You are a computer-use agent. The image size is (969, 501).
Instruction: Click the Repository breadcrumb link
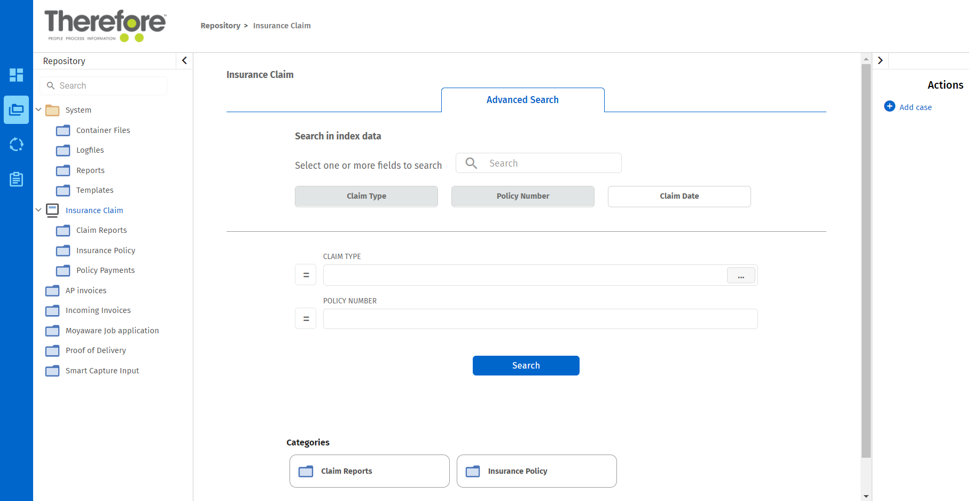click(220, 26)
